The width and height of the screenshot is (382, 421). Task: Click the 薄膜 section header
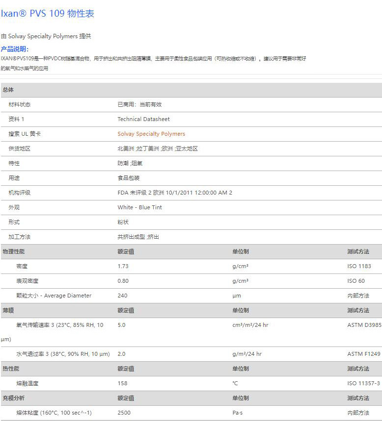click(x=8, y=310)
